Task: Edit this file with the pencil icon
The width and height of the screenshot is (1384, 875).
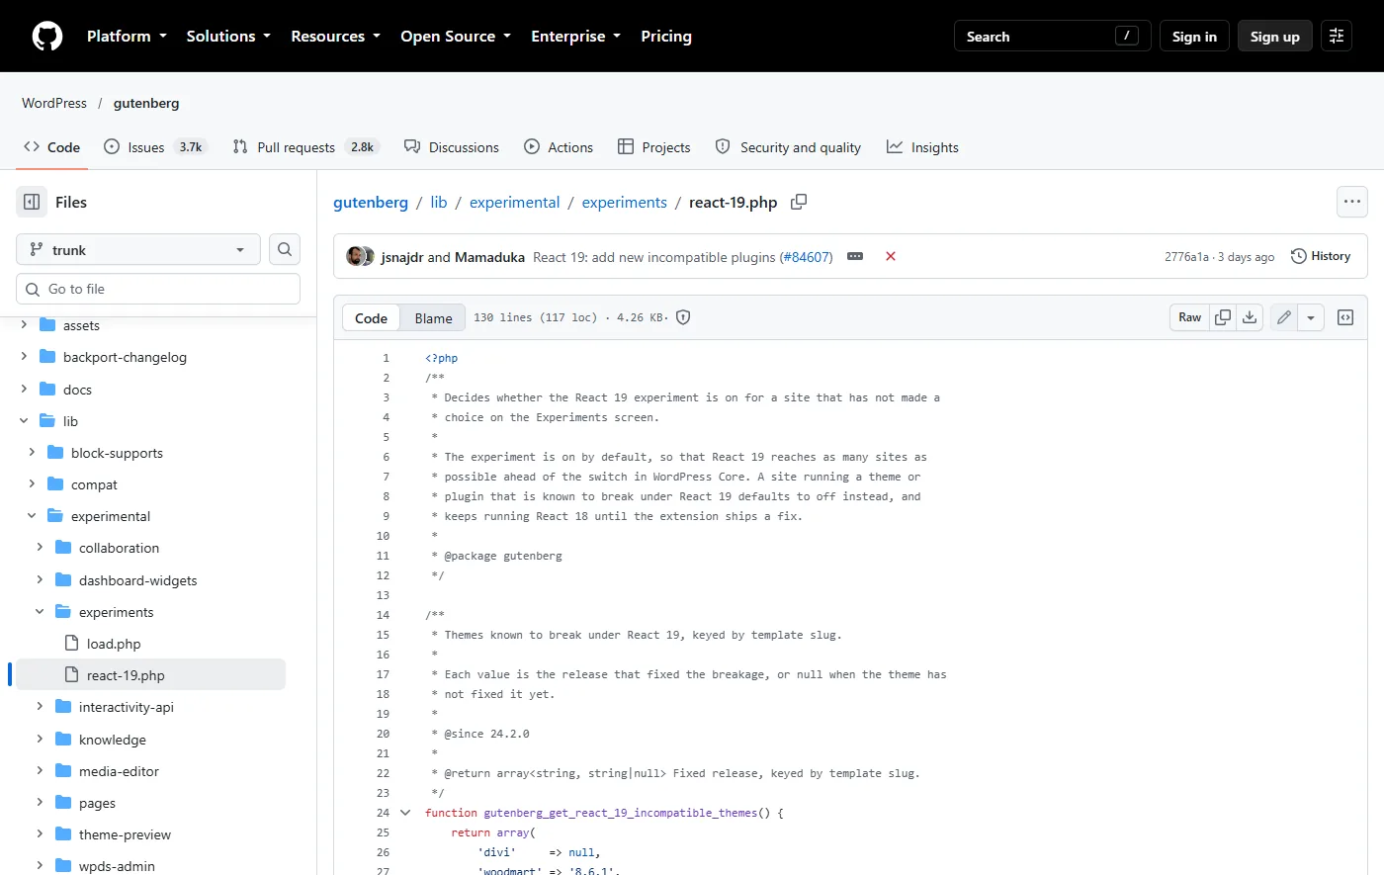Action: pyautogui.click(x=1284, y=317)
